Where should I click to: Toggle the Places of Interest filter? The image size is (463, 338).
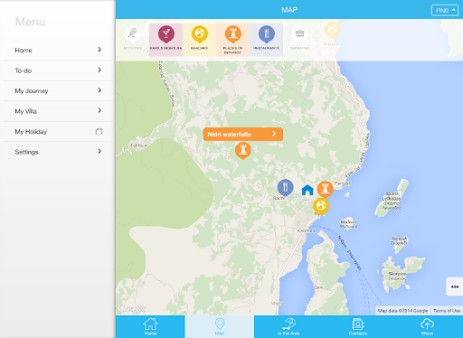coord(232,40)
